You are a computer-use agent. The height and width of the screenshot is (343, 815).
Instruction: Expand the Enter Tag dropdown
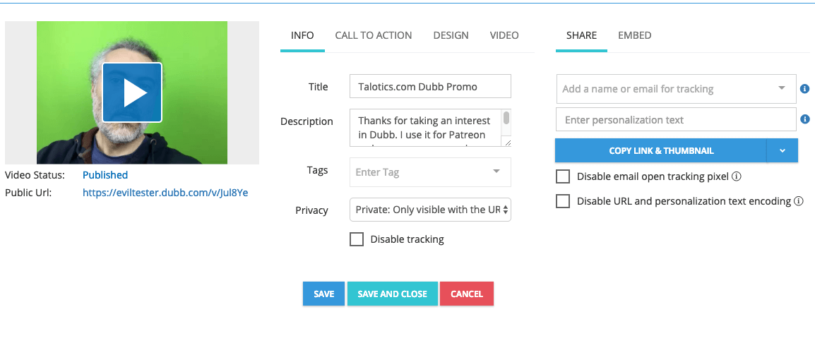click(x=496, y=171)
